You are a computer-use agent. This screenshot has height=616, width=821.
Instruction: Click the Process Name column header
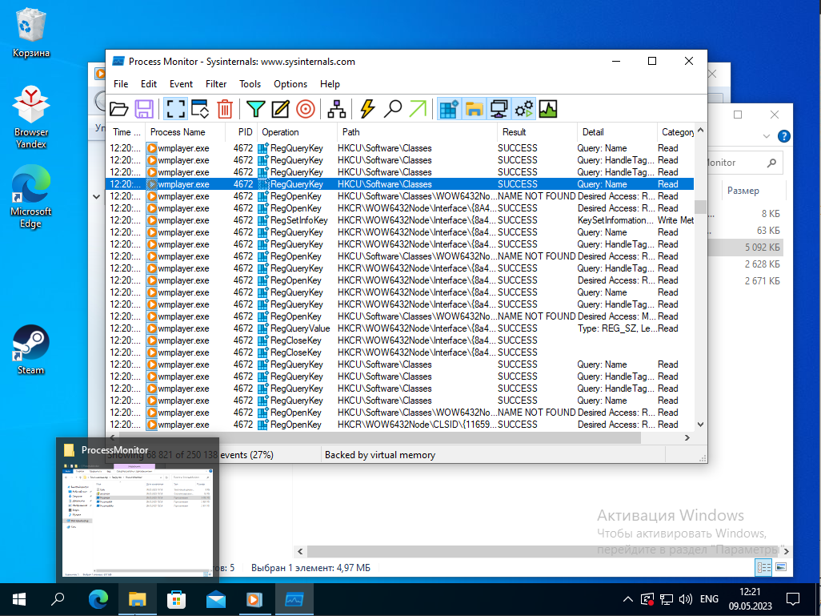185,132
